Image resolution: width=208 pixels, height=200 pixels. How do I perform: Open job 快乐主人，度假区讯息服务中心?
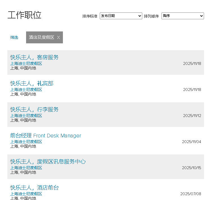coord(48,161)
